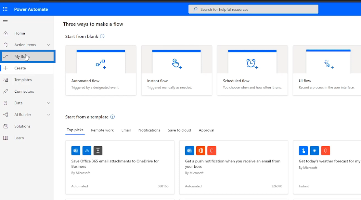Viewport: 361px width, 200px height.
Task: Open Solutions in sidebar
Action: point(27,126)
